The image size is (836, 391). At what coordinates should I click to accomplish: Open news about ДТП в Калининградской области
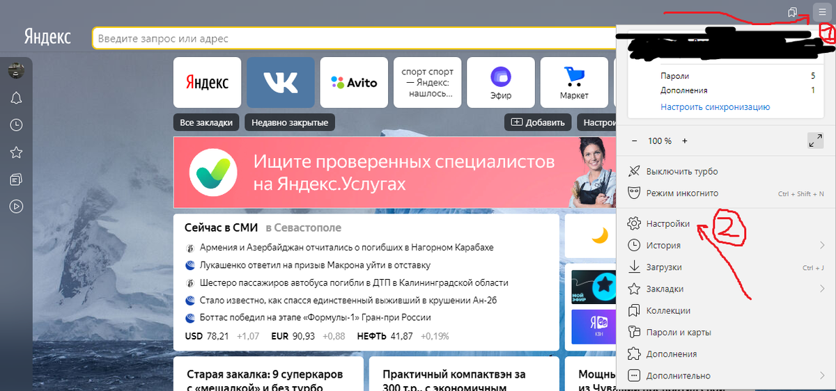coord(354,282)
